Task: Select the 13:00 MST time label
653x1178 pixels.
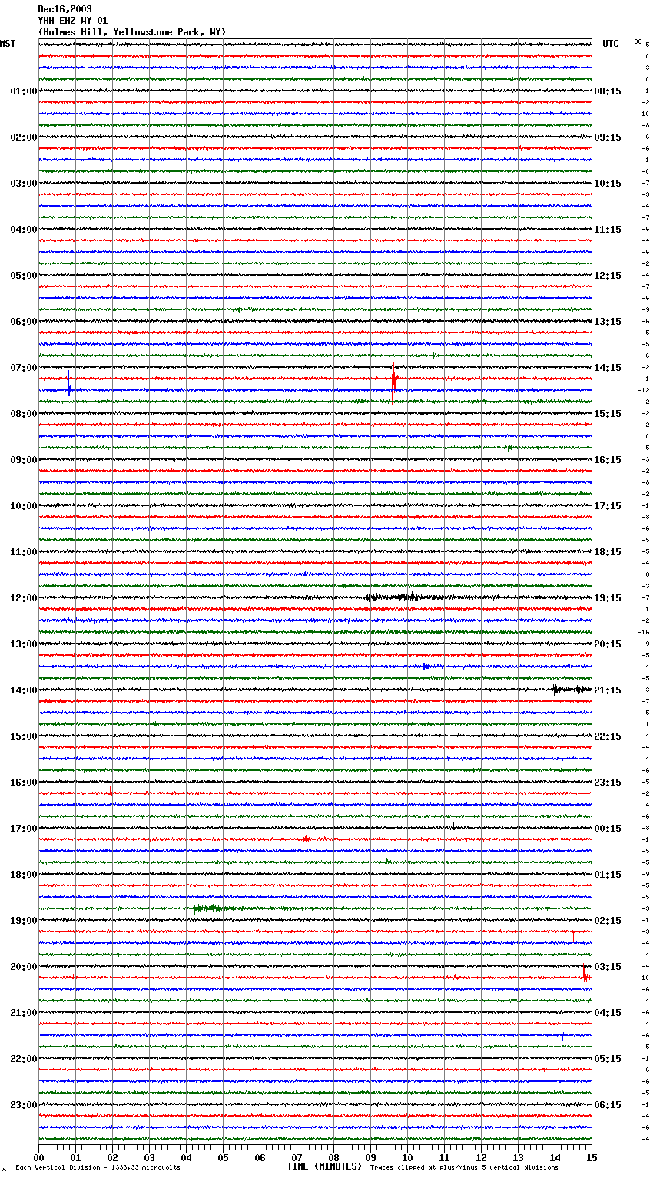Action: point(24,644)
